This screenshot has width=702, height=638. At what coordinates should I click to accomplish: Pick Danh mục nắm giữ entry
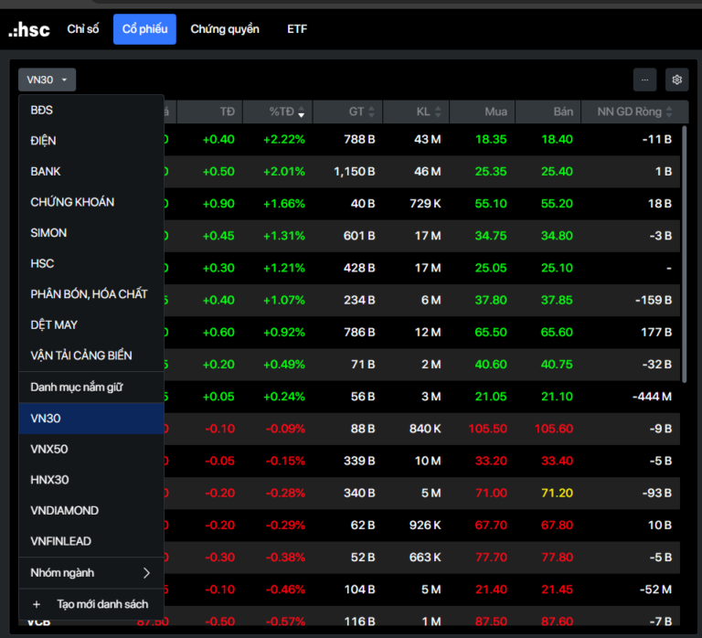pos(76,387)
